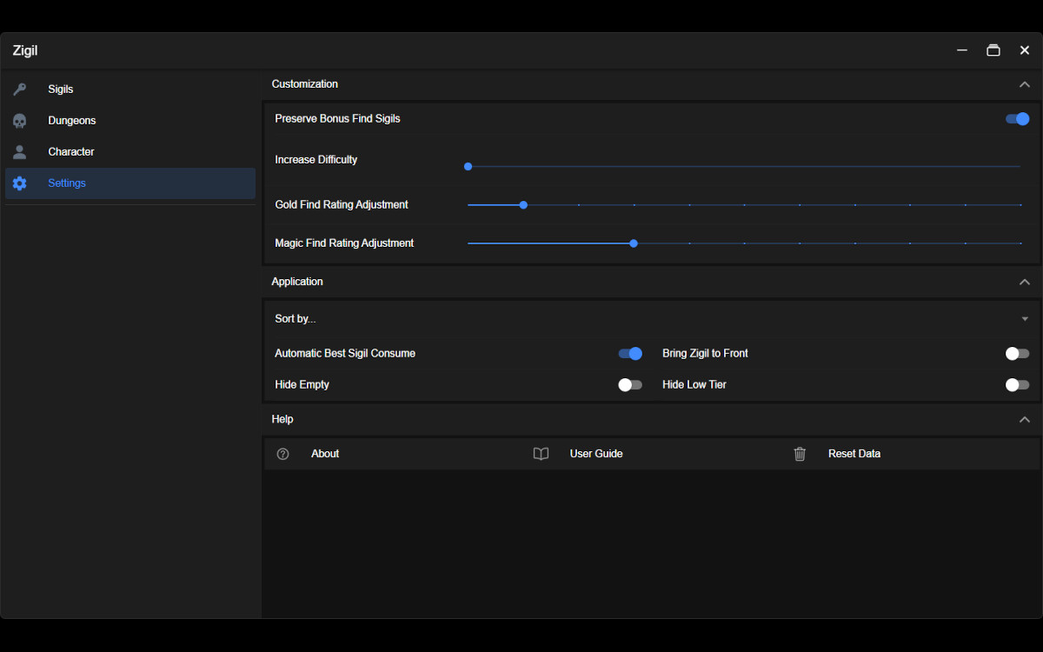Disable Preserve Bonus Find Sigils toggle
The height and width of the screenshot is (652, 1043).
point(1017,119)
